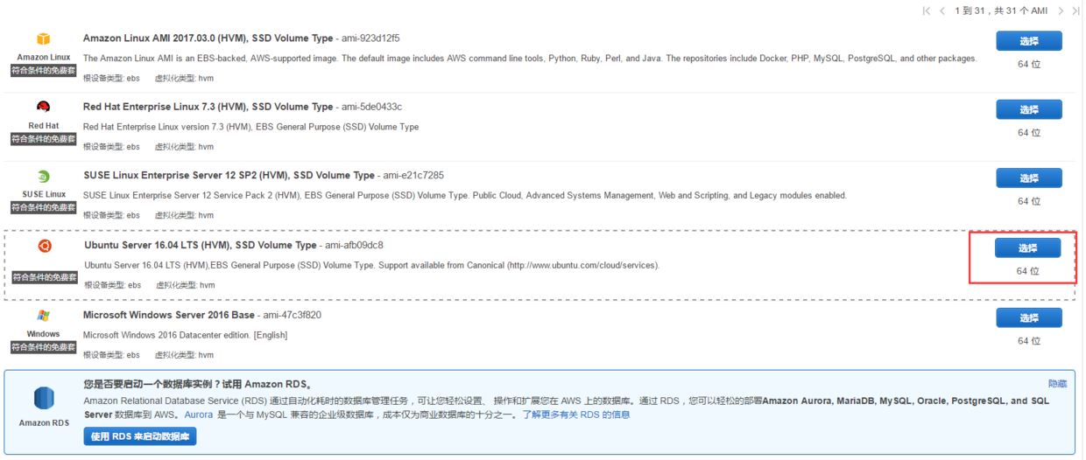The width and height of the screenshot is (1086, 460).
Task: Click the Windows logo icon
Action: click(43, 315)
